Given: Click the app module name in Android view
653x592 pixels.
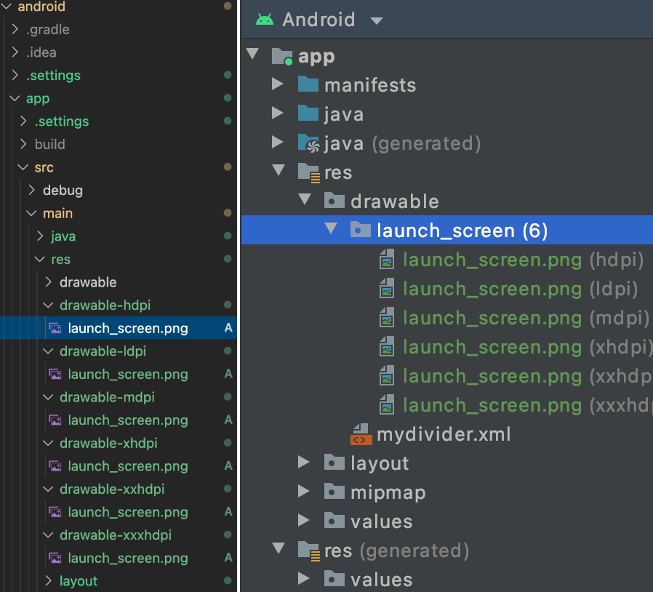Looking at the screenshot, I should [316, 57].
